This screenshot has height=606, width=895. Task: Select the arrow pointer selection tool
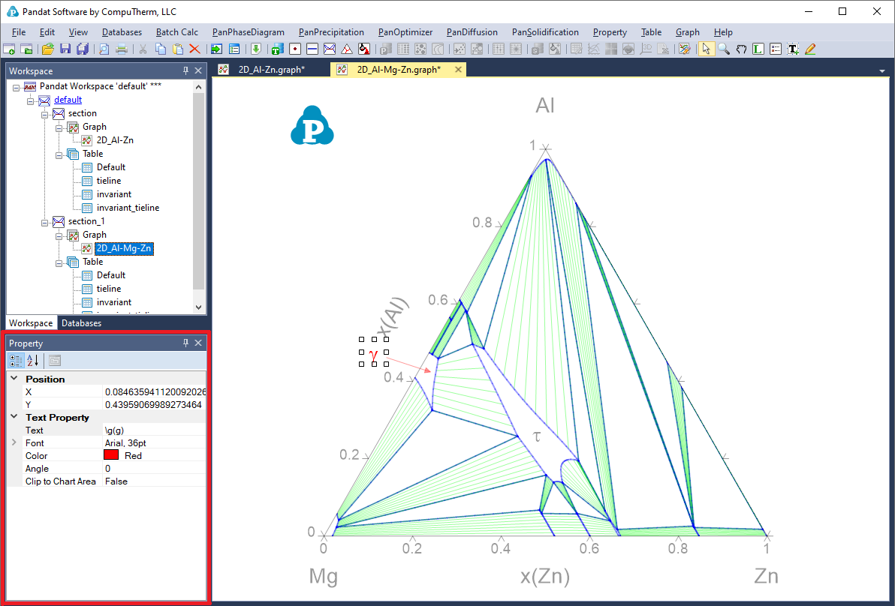[706, 49]
